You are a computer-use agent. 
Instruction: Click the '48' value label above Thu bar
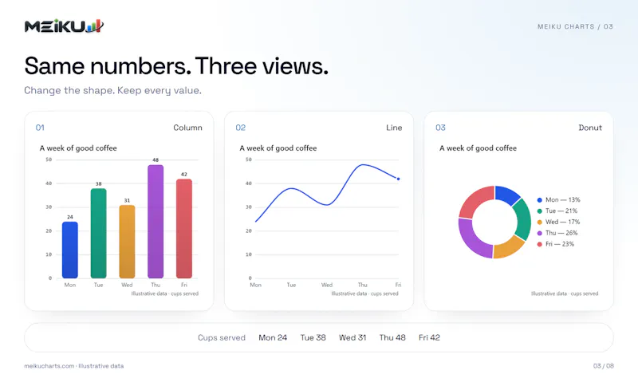click(x=156, y=159)
